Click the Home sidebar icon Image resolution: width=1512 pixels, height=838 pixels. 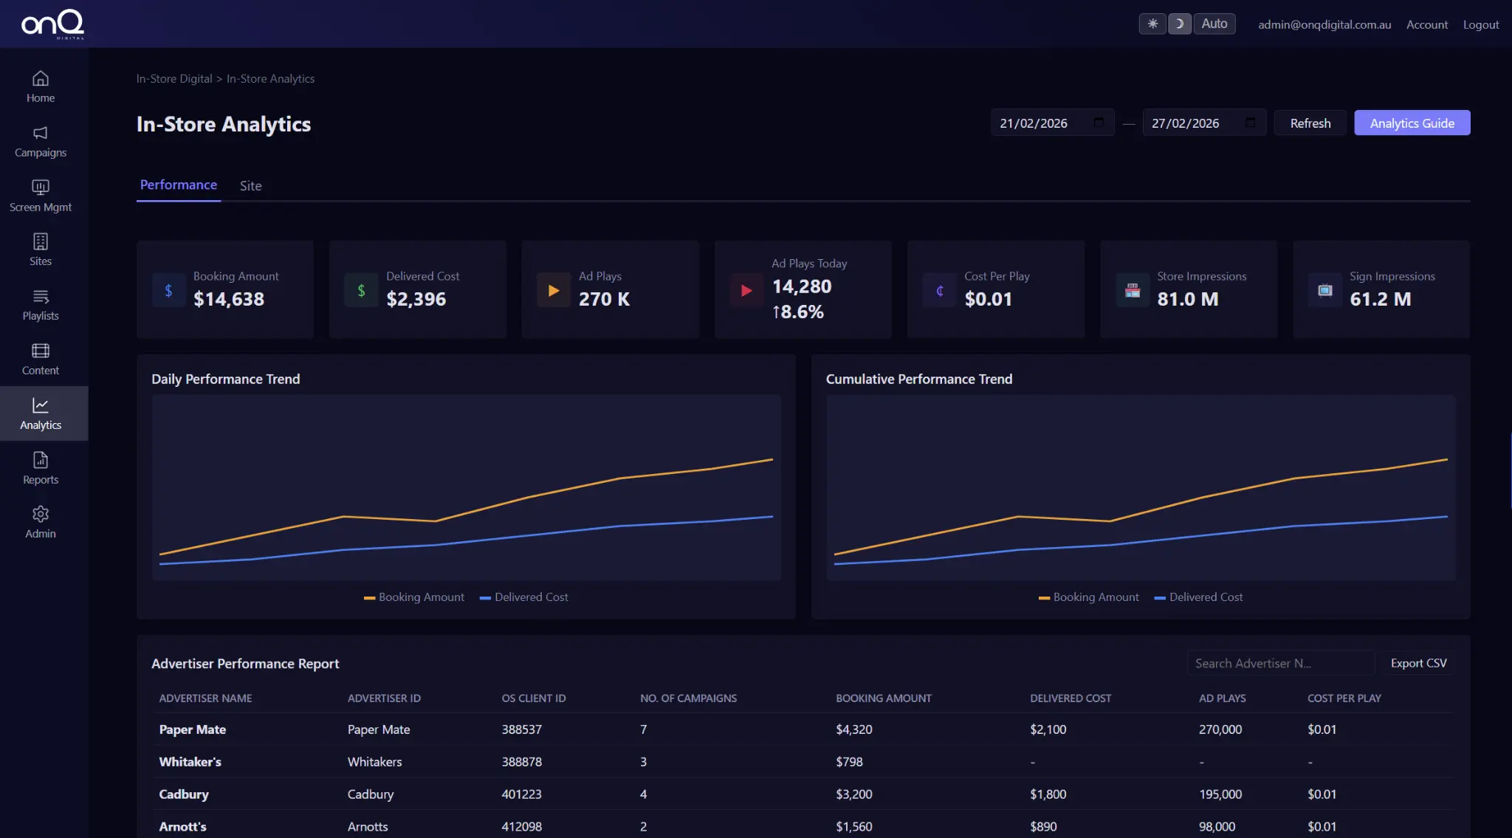point(41,79)
